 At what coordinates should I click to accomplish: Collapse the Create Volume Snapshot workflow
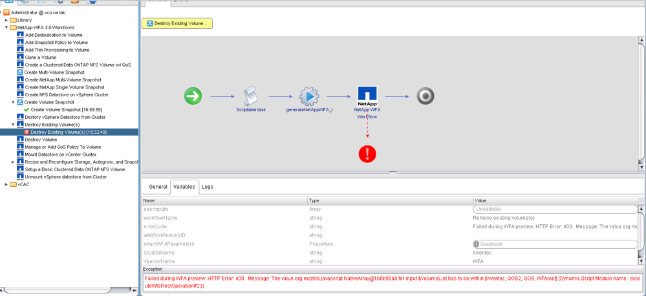click(14, 102)
